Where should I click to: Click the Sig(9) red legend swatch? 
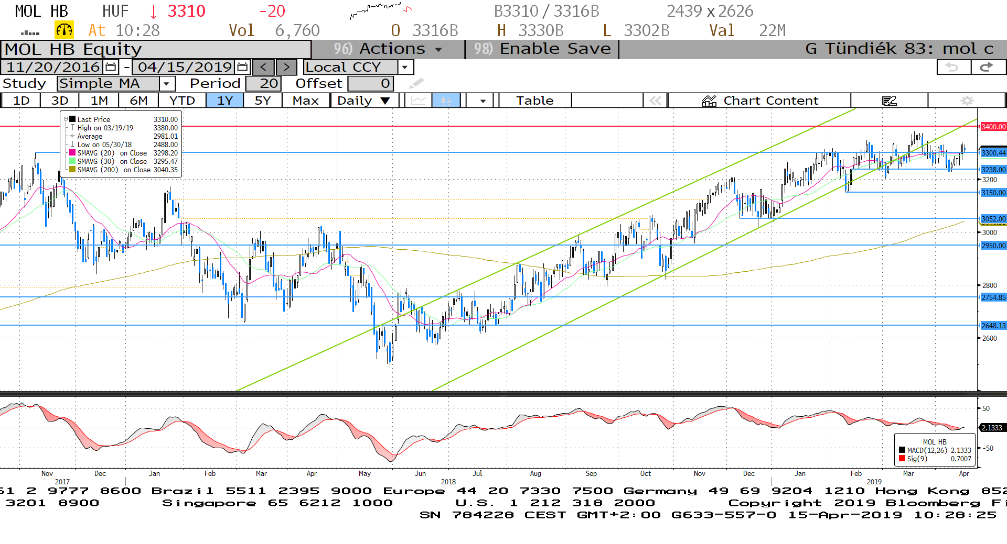click(x=902, y=459)
